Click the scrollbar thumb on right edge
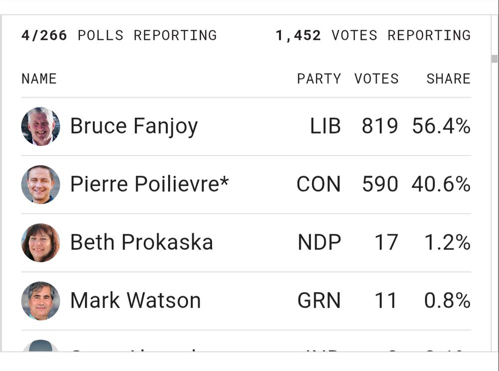499x371 pixels. (x=495, y=59)
